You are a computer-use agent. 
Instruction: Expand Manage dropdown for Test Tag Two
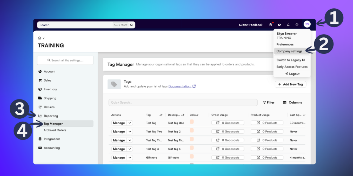point(130,132)
